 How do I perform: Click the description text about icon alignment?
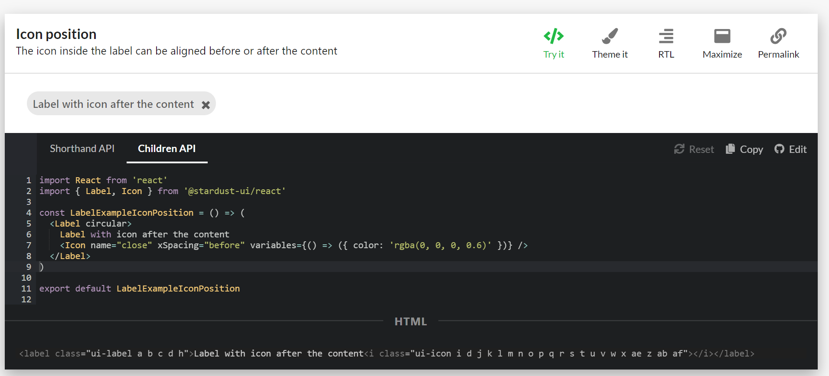(176, 51)
